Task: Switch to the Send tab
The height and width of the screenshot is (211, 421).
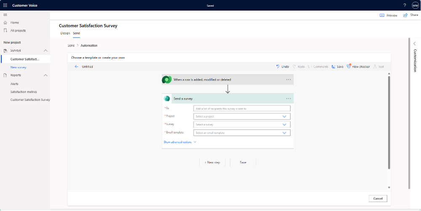Action: [x=76, y=33]
